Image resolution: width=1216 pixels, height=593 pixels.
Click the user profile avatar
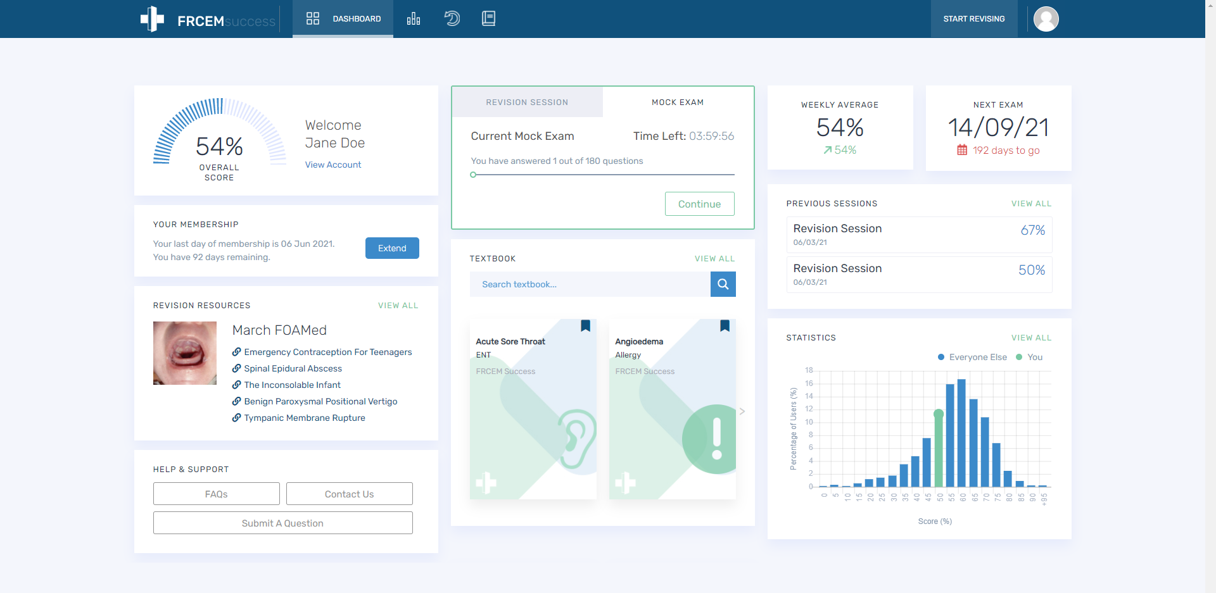(x=1046, y=19)
